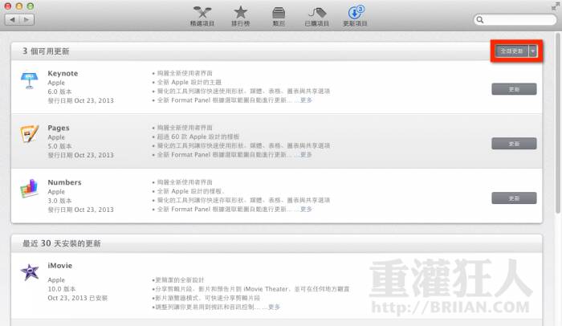Open the iMovie app title
The image size is (562, 326).
(60, 266)
